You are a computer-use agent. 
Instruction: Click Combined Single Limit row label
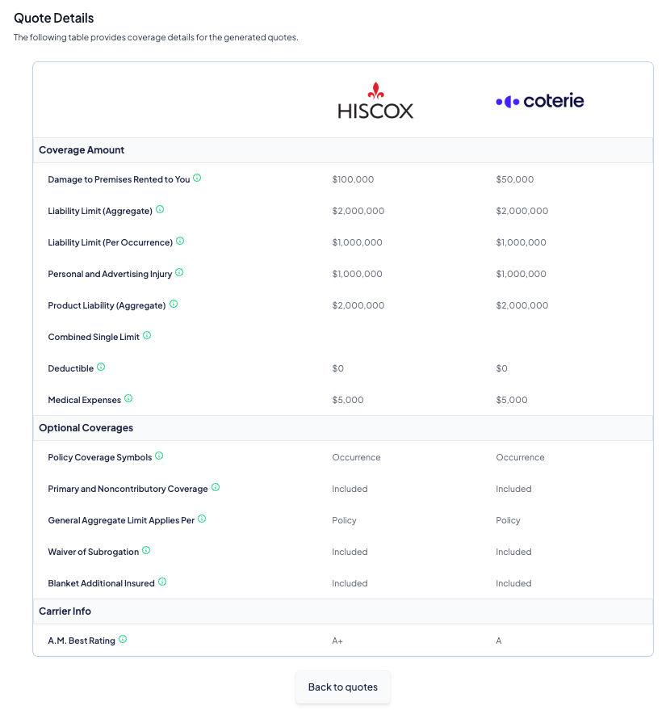click(94, 337)
